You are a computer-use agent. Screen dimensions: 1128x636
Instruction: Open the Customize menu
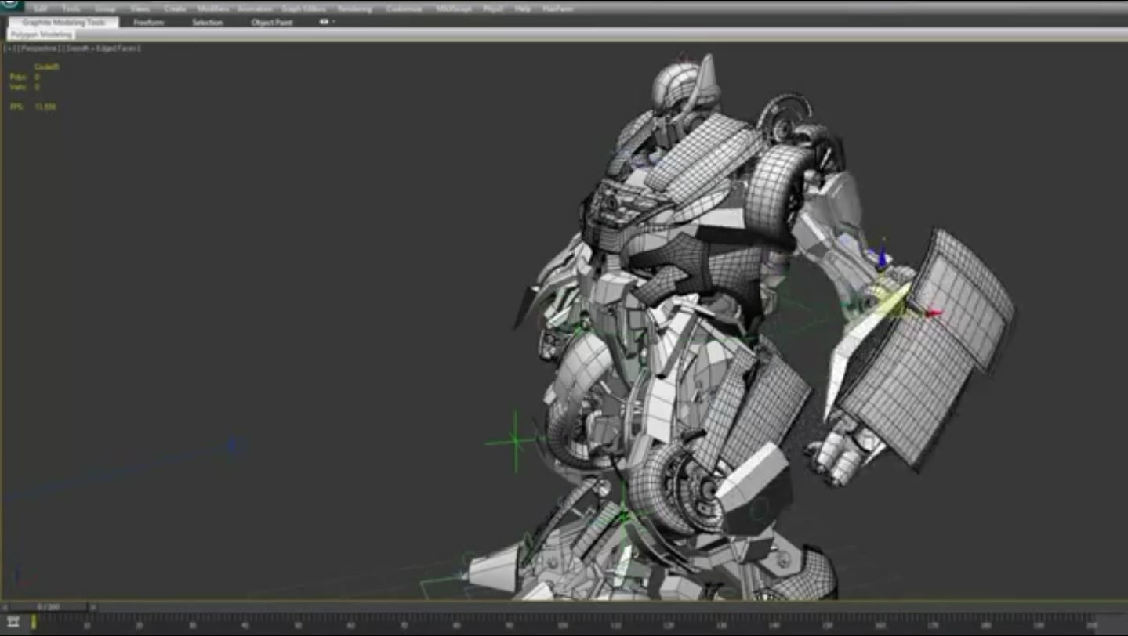[404, 9]
